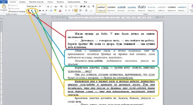Switch to the Рассылки tab
This screenshot has width=193, height=105.
[x=60, y=2]
